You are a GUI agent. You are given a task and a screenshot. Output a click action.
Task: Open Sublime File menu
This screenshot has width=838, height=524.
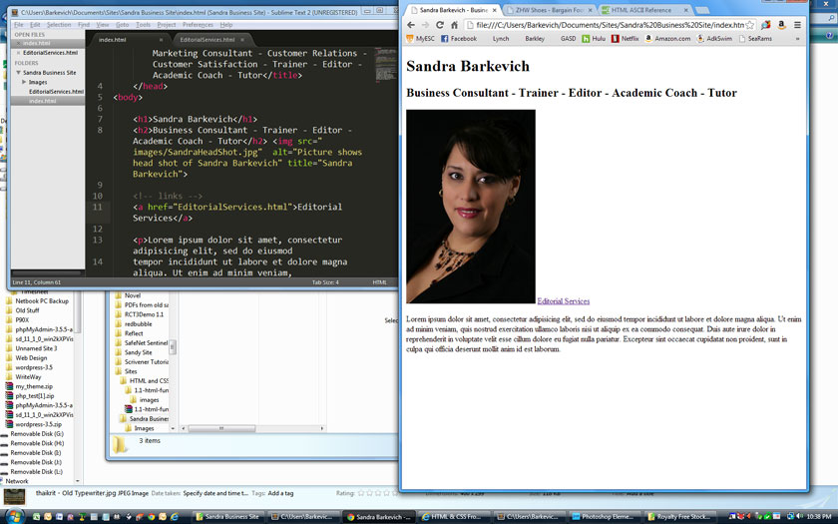point(18,25)
